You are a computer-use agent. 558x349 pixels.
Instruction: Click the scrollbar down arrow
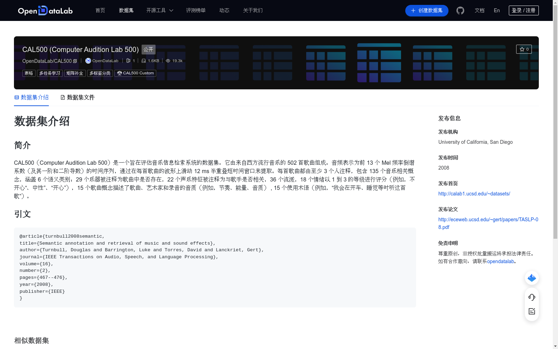coord(555,346)
